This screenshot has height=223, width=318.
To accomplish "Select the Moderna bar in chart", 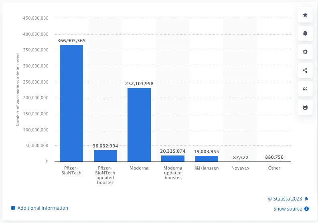I will [x=139, y=125].
